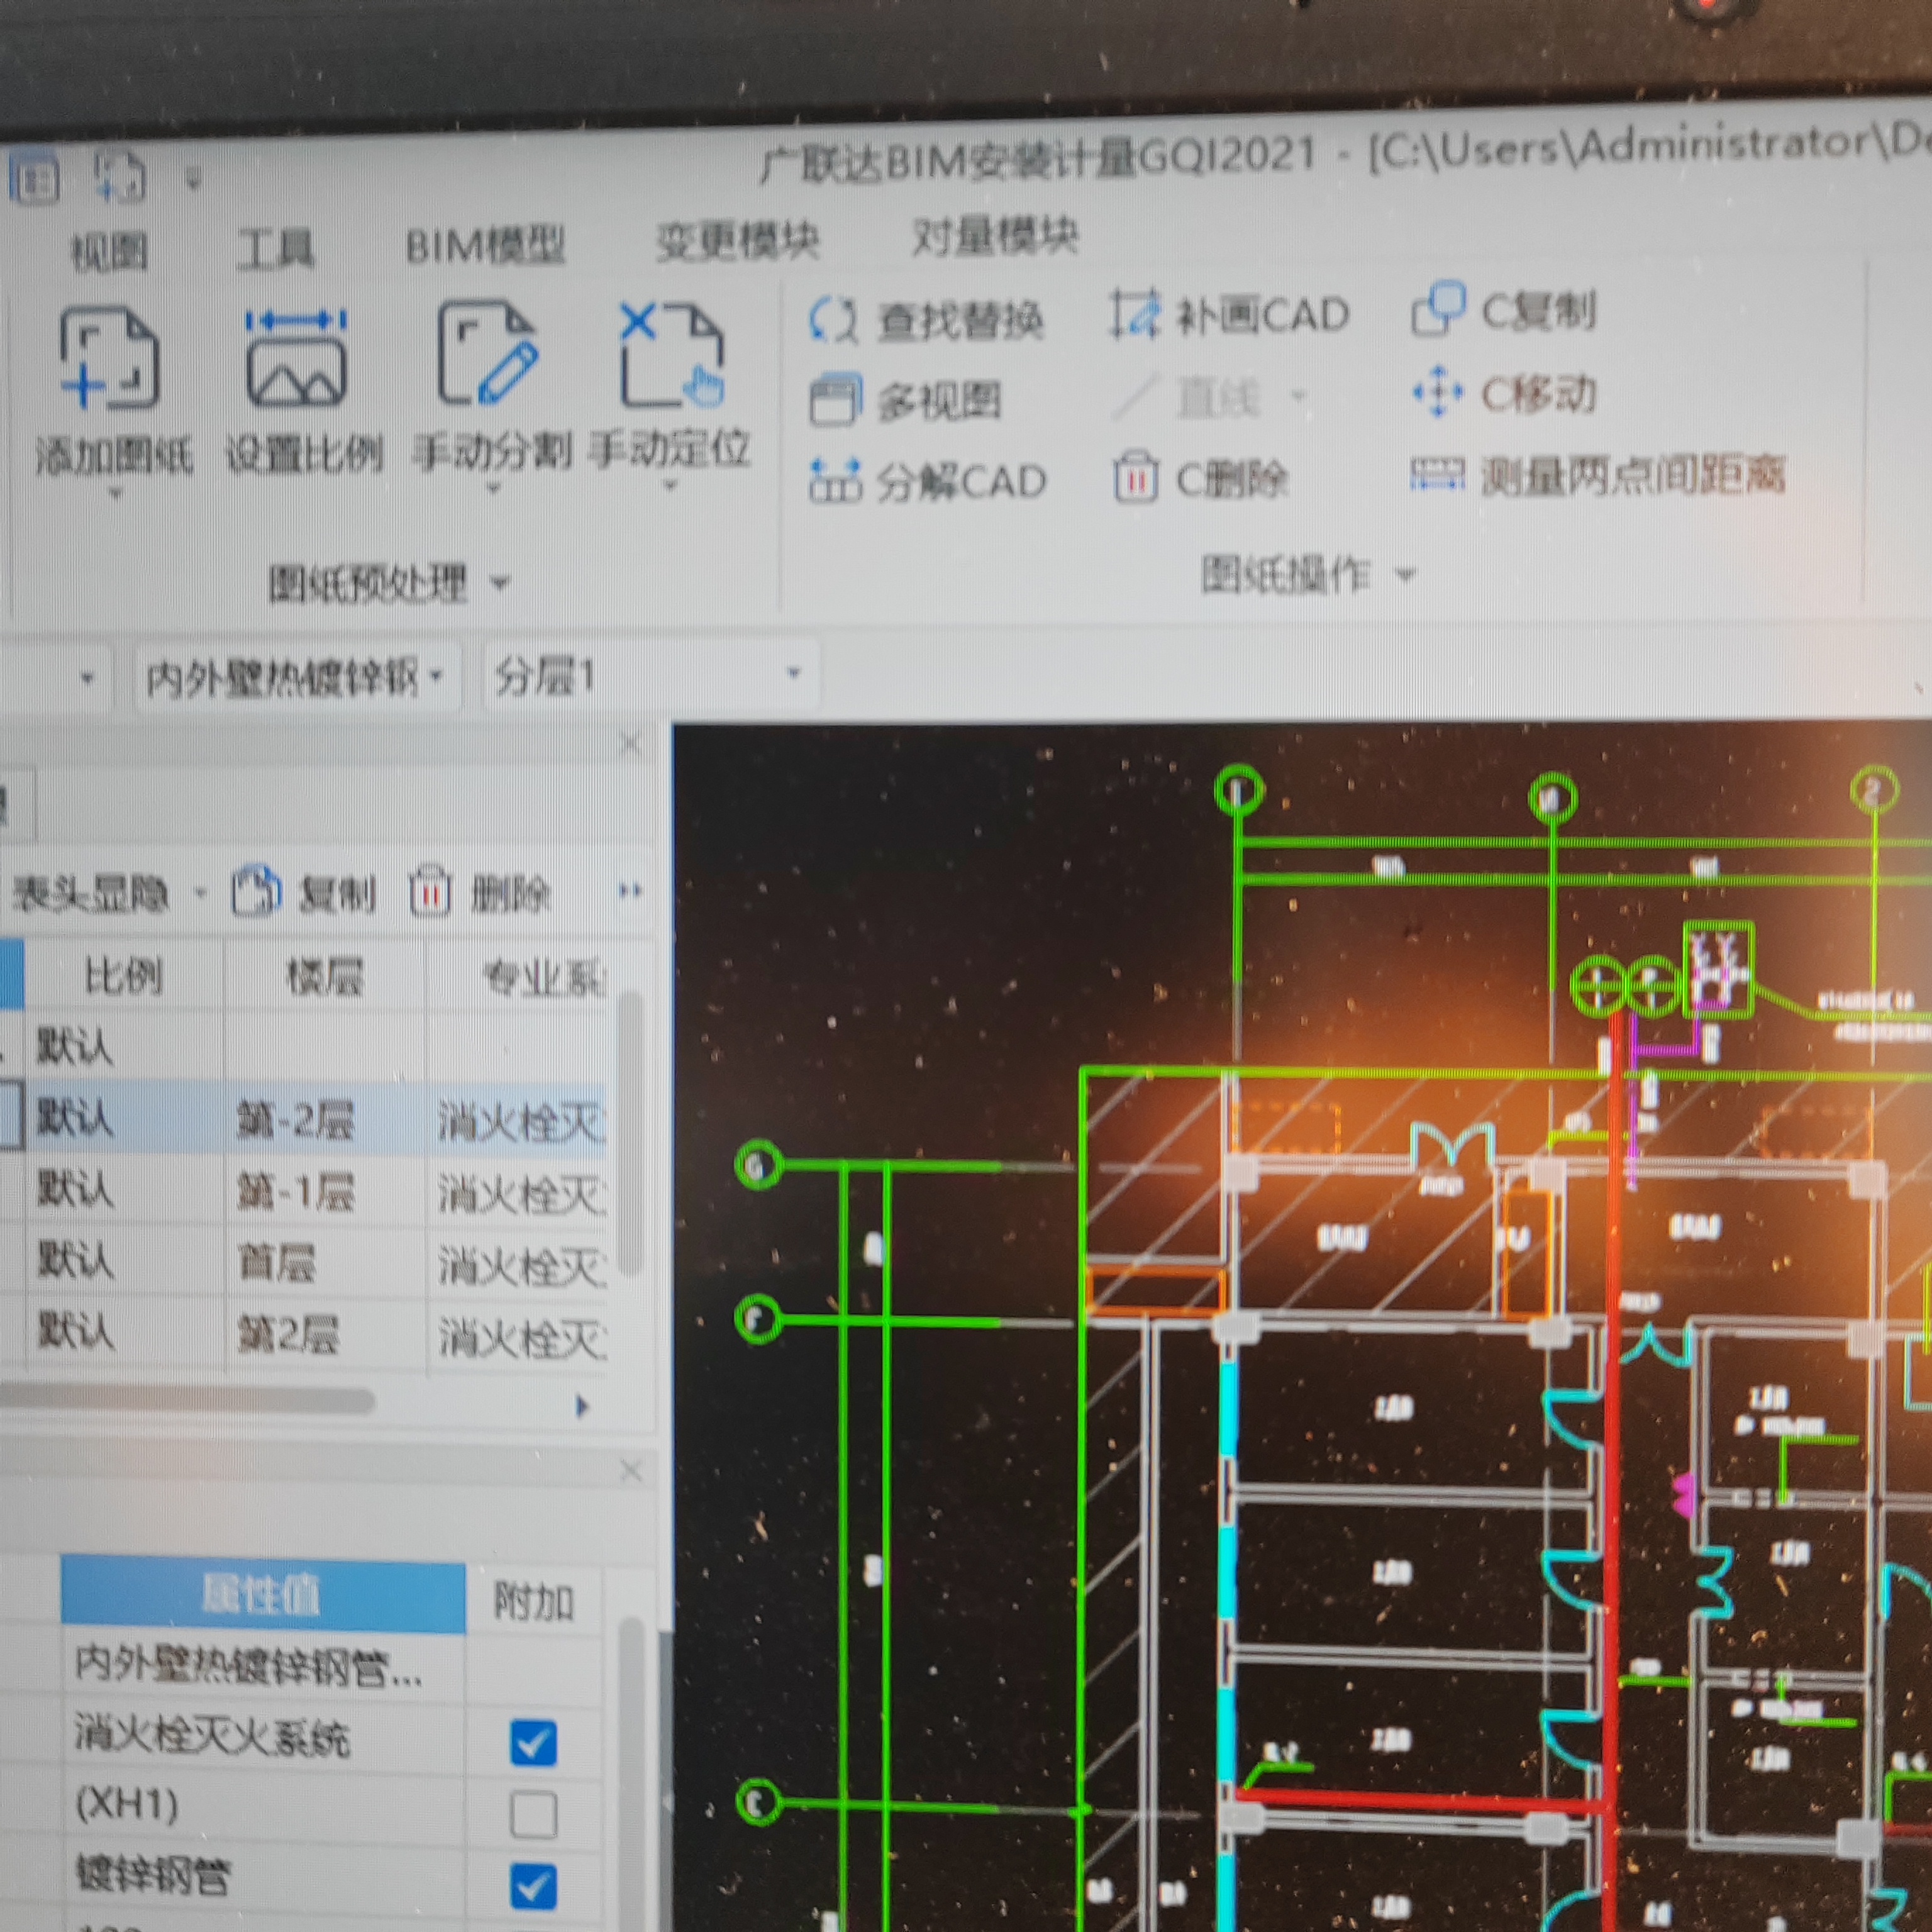1932x1932 pixels.
Task: Toggle the (XH1) additional checkbox
Action: point(533,1814)
